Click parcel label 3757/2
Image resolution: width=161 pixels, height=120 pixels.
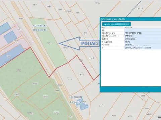(17, 95)
